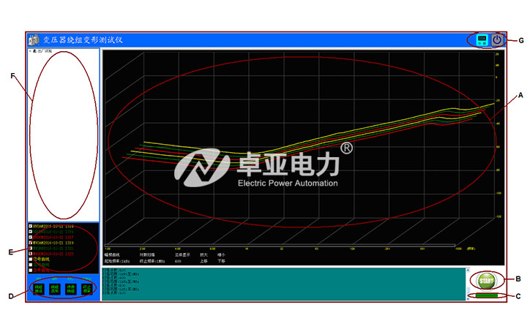The image size is (527, 329).
Task: Select the 幅频曲线 option below chart
Action: click(x=111, y=255)
